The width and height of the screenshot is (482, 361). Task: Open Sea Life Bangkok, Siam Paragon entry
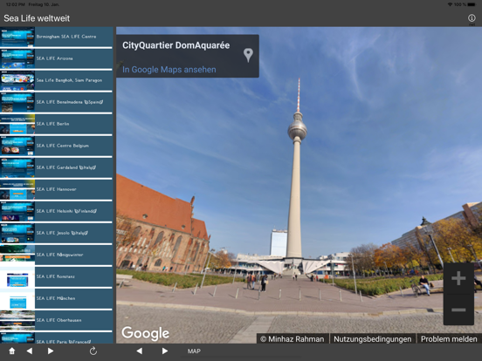(56, 80)
